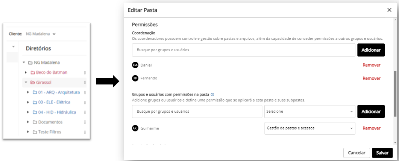Open options menu for Documentos folder
Screen dimensions: 399x161
pyautogui.click(x=85, y=122)
